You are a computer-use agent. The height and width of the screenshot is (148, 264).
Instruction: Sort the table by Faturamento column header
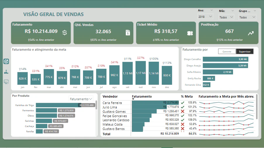coord(142,96)
